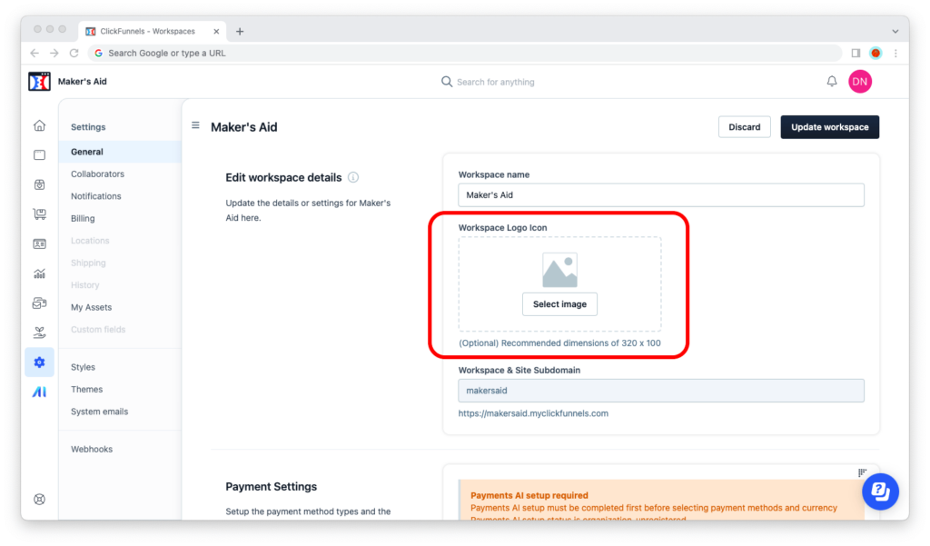Open Shipping settings item
930x546 pixels.
click(88, 263)
